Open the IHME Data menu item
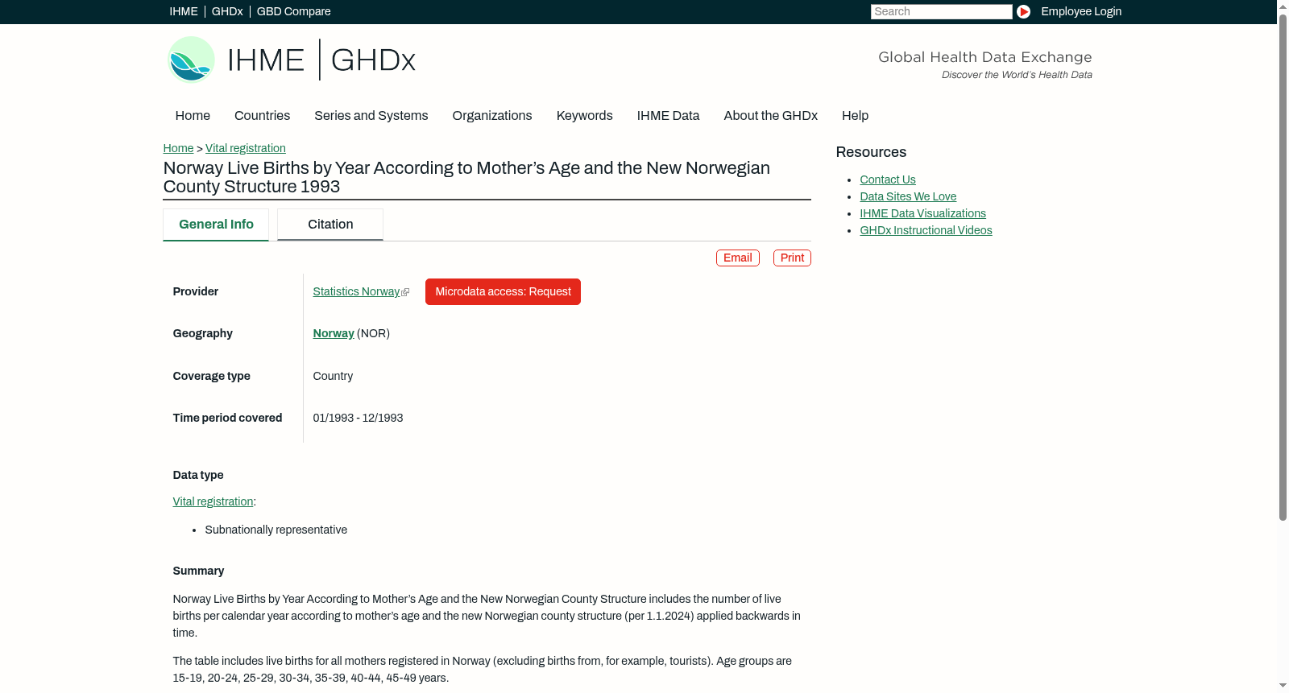 click(x=669, y=116)
